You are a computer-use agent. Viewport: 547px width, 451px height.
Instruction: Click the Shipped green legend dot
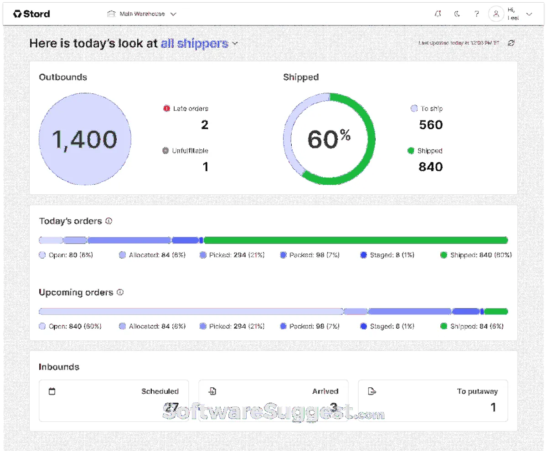coord(411,151)
